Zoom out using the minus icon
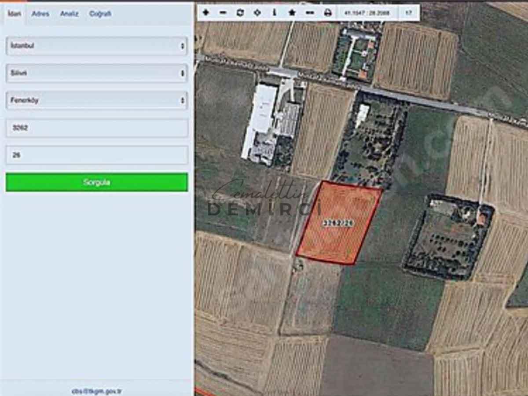This screenshot has width=528, height=396. click(x=223, y=13)
